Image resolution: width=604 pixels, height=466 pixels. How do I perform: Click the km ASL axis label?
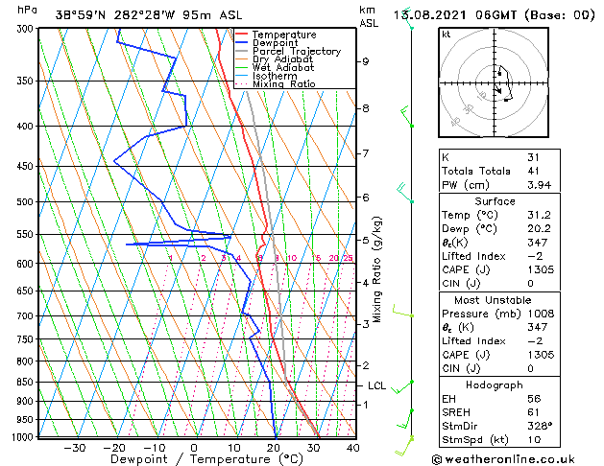(369, 16)
